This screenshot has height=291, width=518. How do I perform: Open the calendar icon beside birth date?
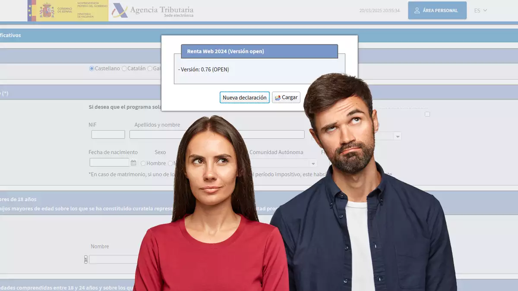point(133,163)
